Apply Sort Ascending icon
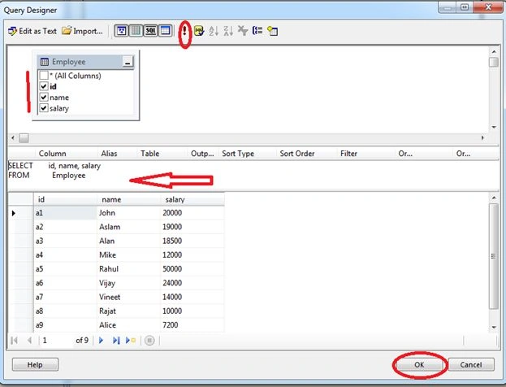This screenshot has height=387, width=506. (x=214, y=31)
